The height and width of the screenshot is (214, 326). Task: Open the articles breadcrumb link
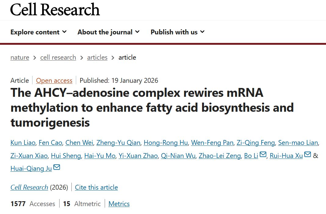coord(97,58)
